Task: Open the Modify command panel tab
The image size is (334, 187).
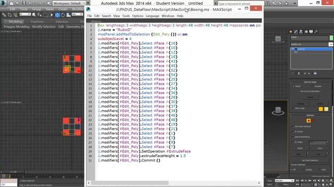Action: 296,32
